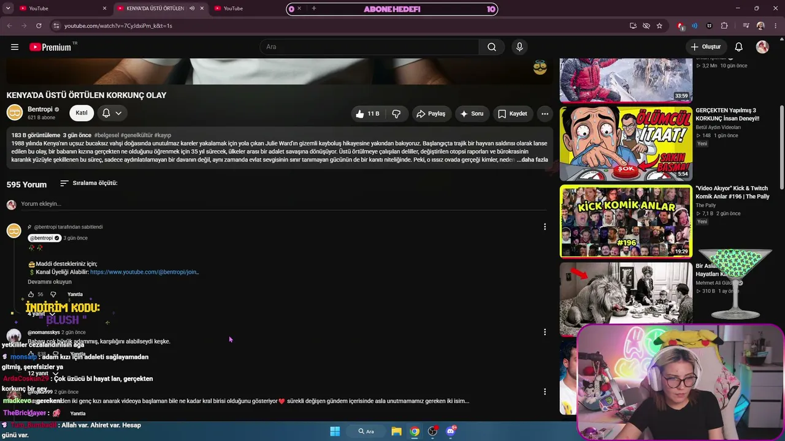Click the #kayıp hashtag

[x=163, y=135]
